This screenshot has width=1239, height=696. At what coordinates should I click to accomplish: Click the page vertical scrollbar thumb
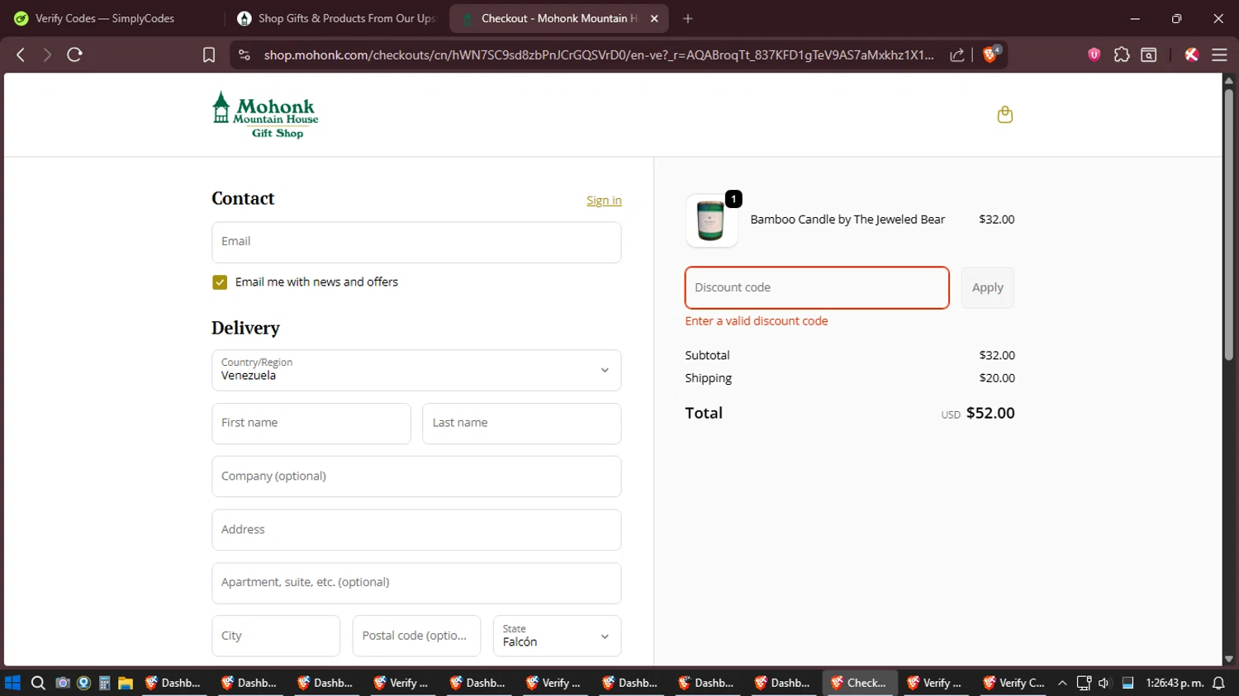coord(1229,223)
